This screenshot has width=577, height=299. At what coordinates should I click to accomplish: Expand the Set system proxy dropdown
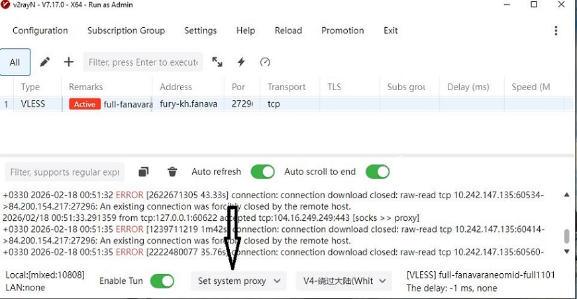[238, 281]
